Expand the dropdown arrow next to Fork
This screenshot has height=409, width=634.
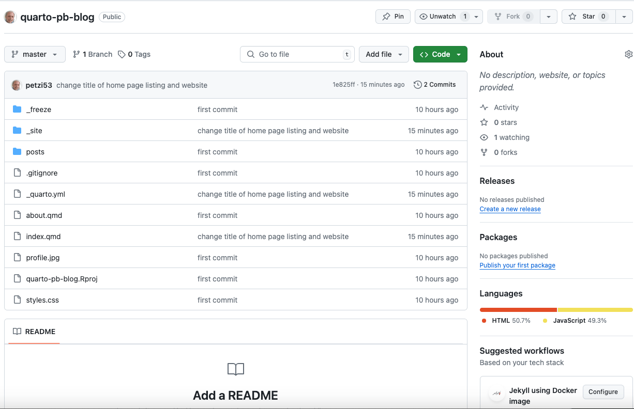click(x=549, y=17)
